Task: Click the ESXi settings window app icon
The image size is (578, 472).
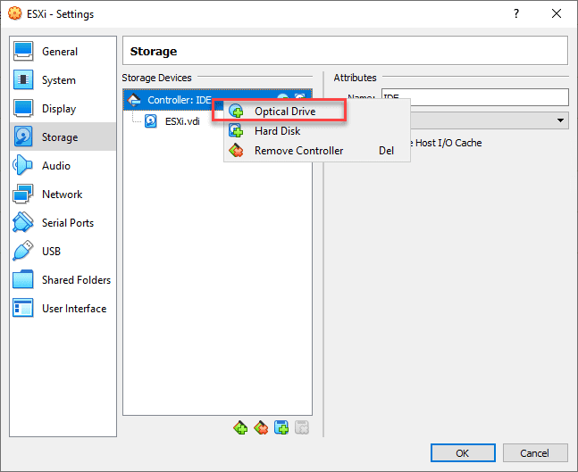Action: [x=15, y=13]
